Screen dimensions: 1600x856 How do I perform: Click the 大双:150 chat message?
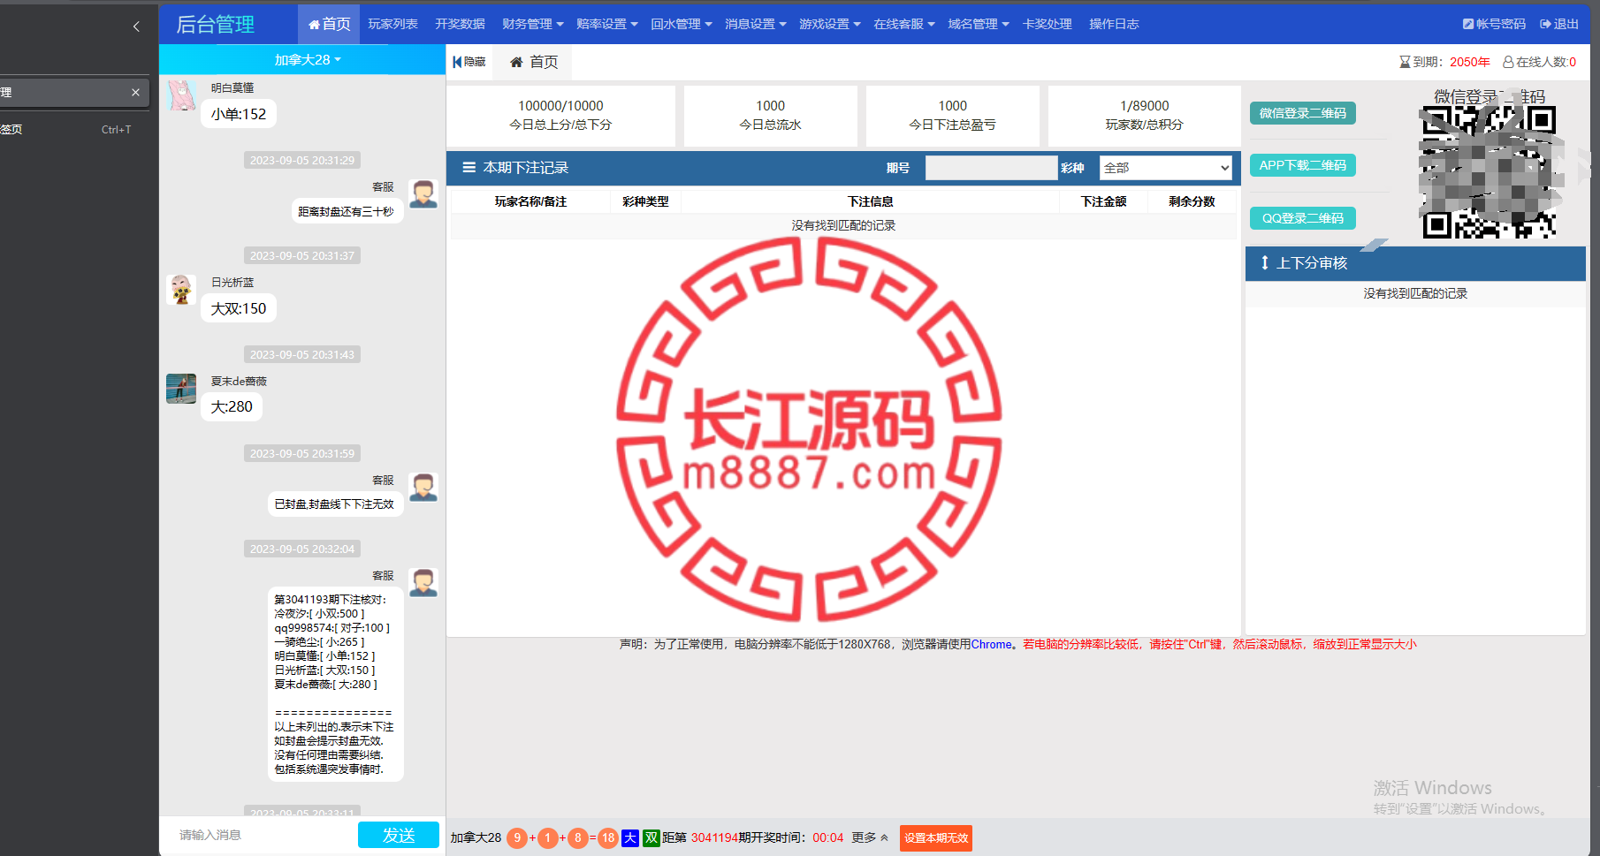[x=239, y=308]
